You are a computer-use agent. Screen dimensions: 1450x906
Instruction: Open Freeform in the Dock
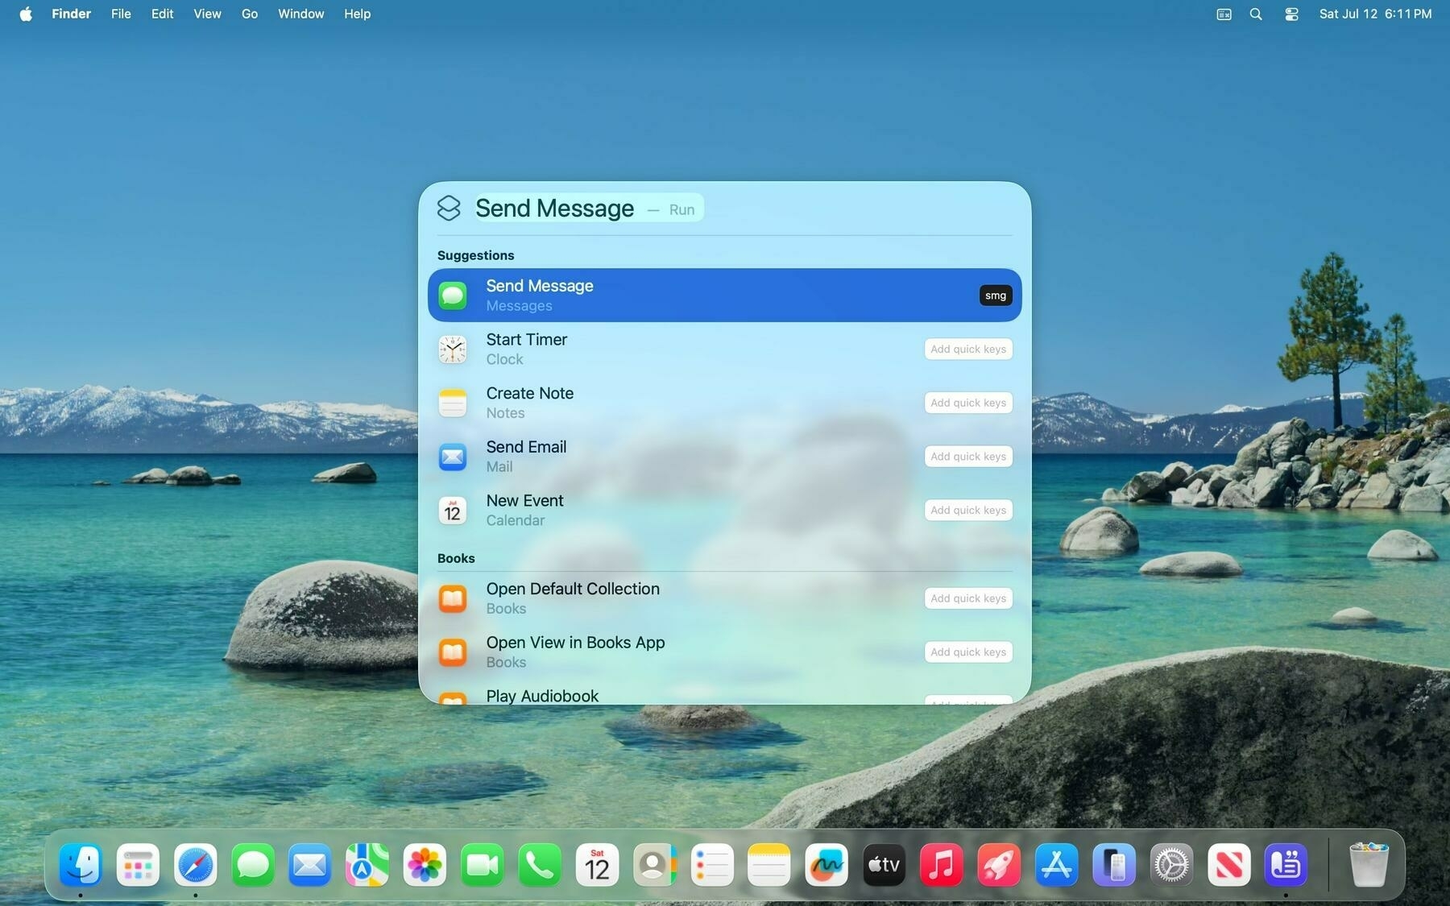826,865
